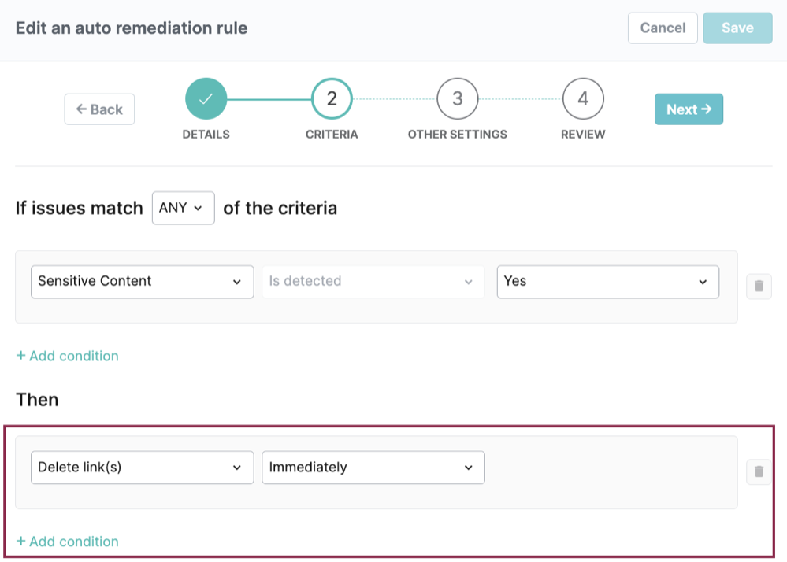Open the ANY match dropdown
Screen dimensions: 787x562
tap(184, 208)
